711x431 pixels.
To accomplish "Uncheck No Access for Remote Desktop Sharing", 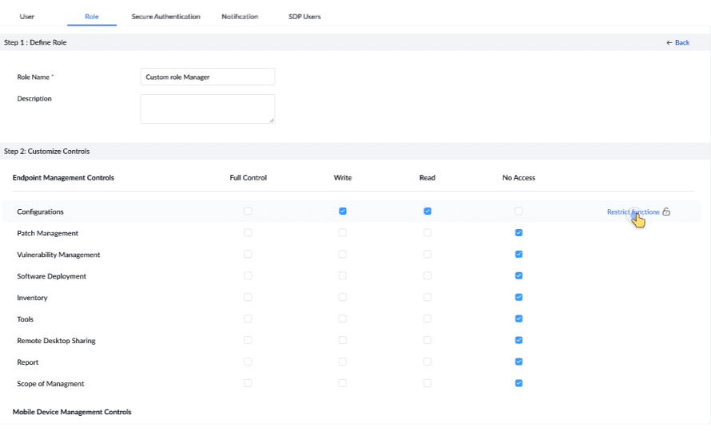I will click(x=518, y=340).
